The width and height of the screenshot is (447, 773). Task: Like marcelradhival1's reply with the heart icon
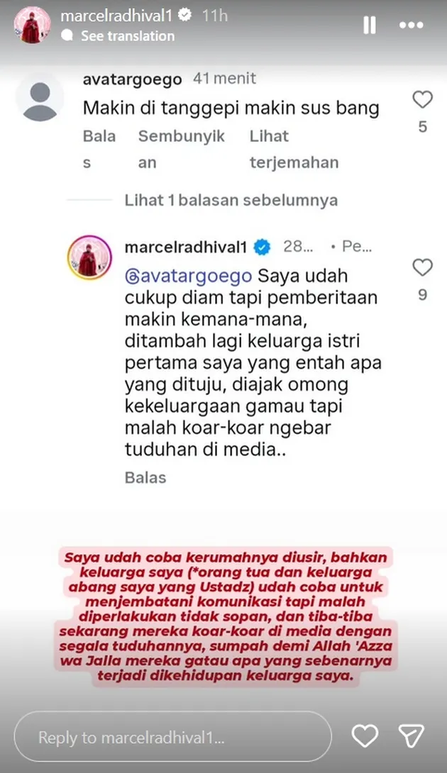click(x=422, y=267)
